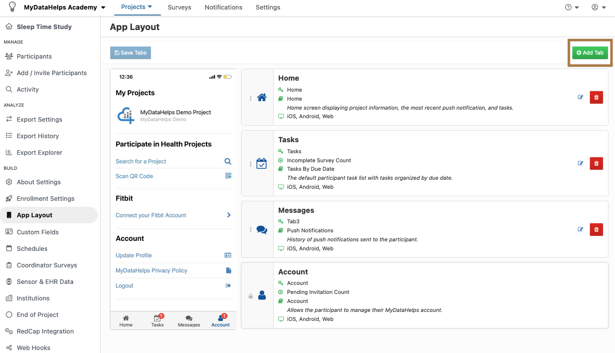This screenshot has height=353, width=615.
Task: Select Home in phone preview tab bar
Action: [x=126, y=321]
